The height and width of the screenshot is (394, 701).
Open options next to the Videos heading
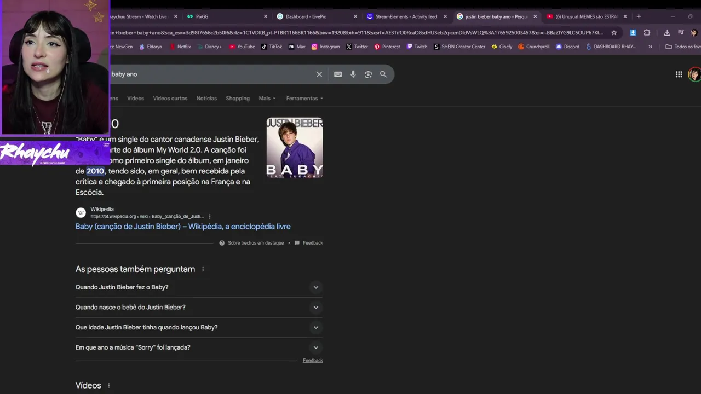(x=108, y=386)
